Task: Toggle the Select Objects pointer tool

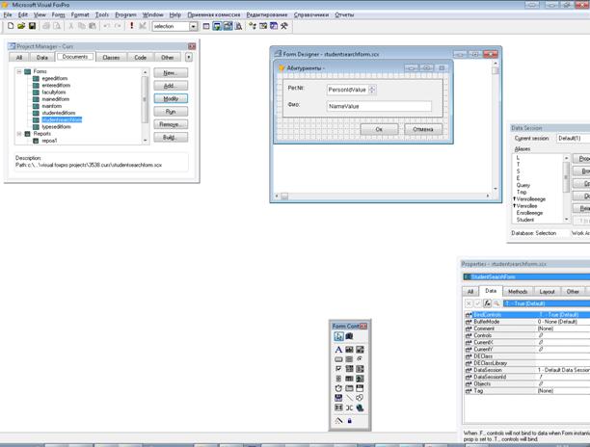Action: pos(338,336)
